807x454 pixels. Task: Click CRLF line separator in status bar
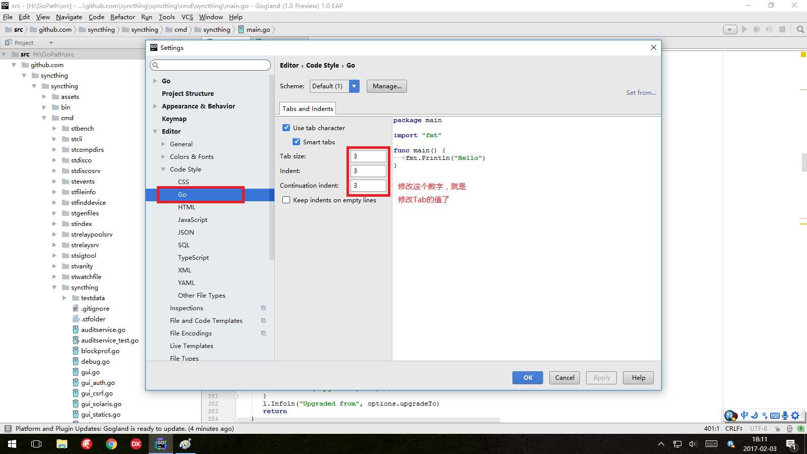[734, 429]
